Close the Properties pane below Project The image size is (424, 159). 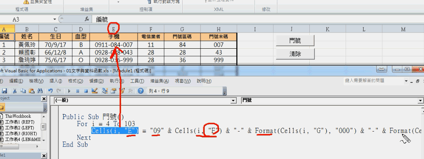click(44, 156)
